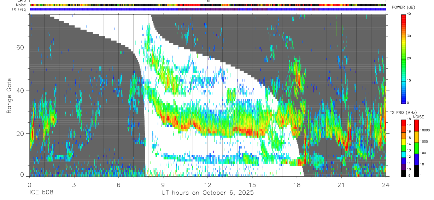The width and height of the screenshot is (434, 200).
Task: Click the 20 tick on Range Gate axis
Action: (21, 133)
